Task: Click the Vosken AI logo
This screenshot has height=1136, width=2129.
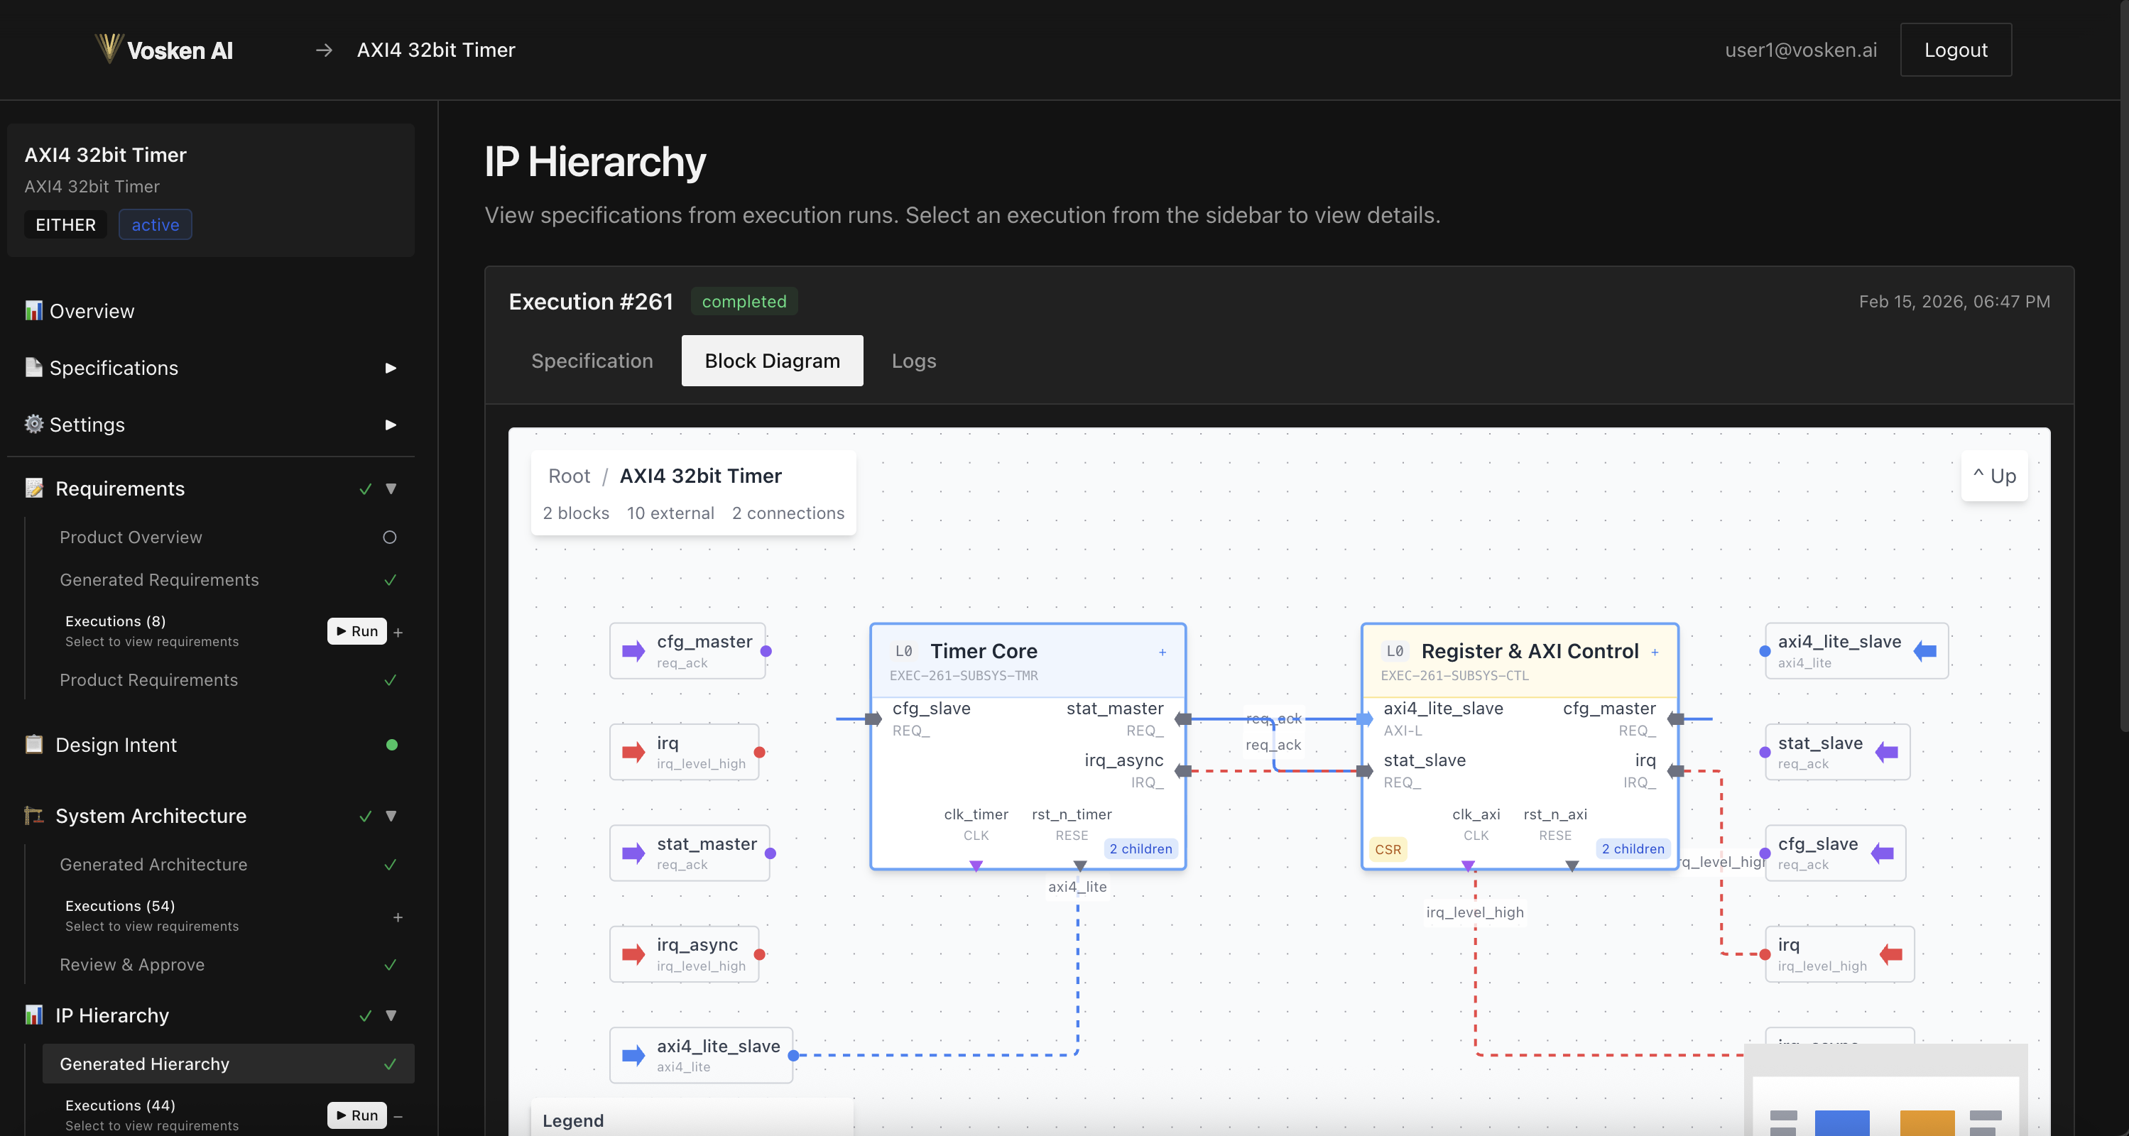Action: tap(163, 49)
